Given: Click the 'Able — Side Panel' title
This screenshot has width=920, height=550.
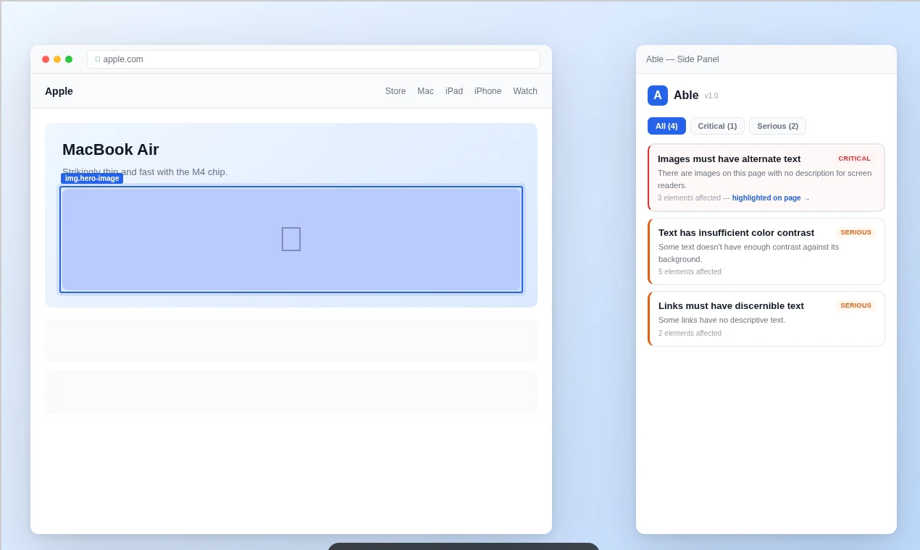Looking at the screenshot, I should pos(682,59).
